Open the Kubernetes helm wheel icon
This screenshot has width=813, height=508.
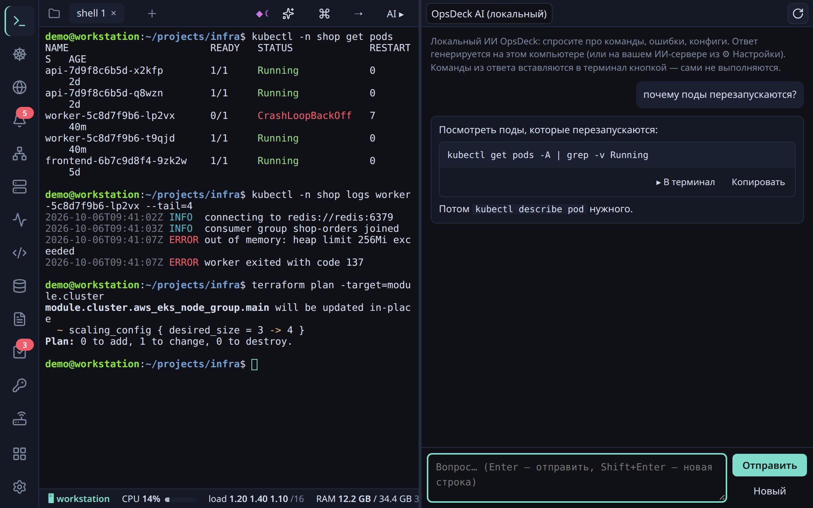coord(20,54)
